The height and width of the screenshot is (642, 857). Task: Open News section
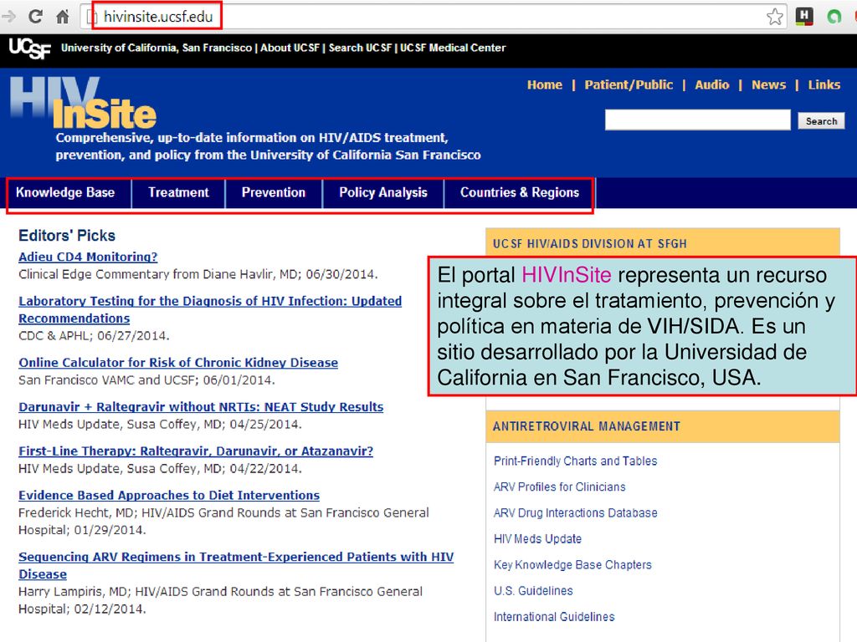click(x=768, y=84)
